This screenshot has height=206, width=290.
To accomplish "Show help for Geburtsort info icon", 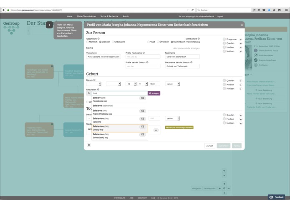I will pos(98,89).
